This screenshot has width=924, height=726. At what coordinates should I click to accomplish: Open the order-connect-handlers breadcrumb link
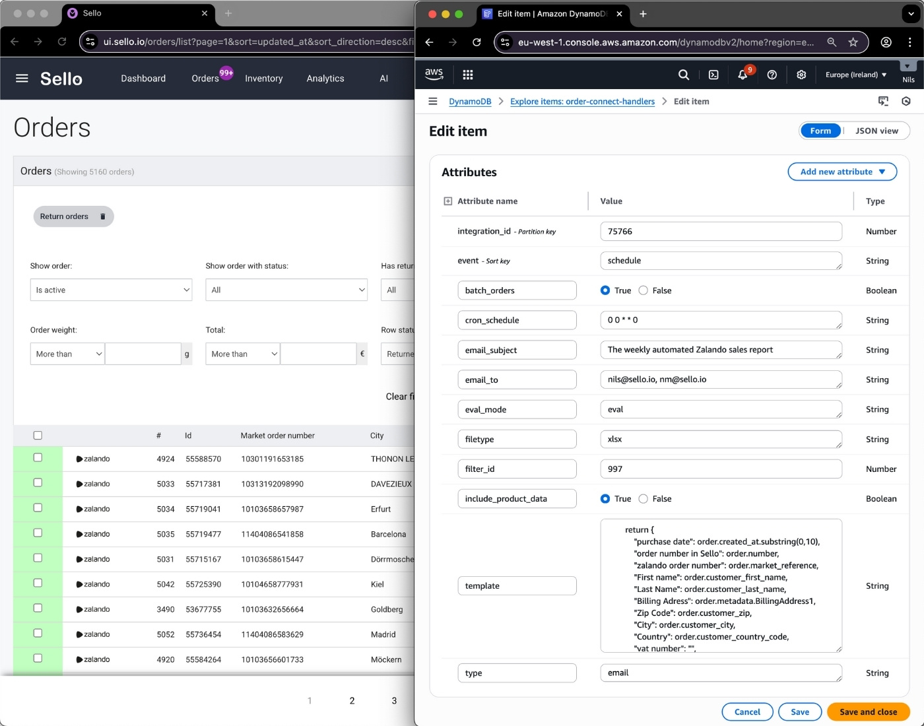pos(582,102)
